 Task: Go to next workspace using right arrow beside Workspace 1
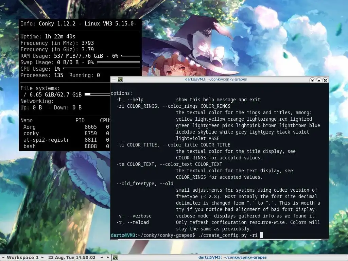(x=42, y=258)
